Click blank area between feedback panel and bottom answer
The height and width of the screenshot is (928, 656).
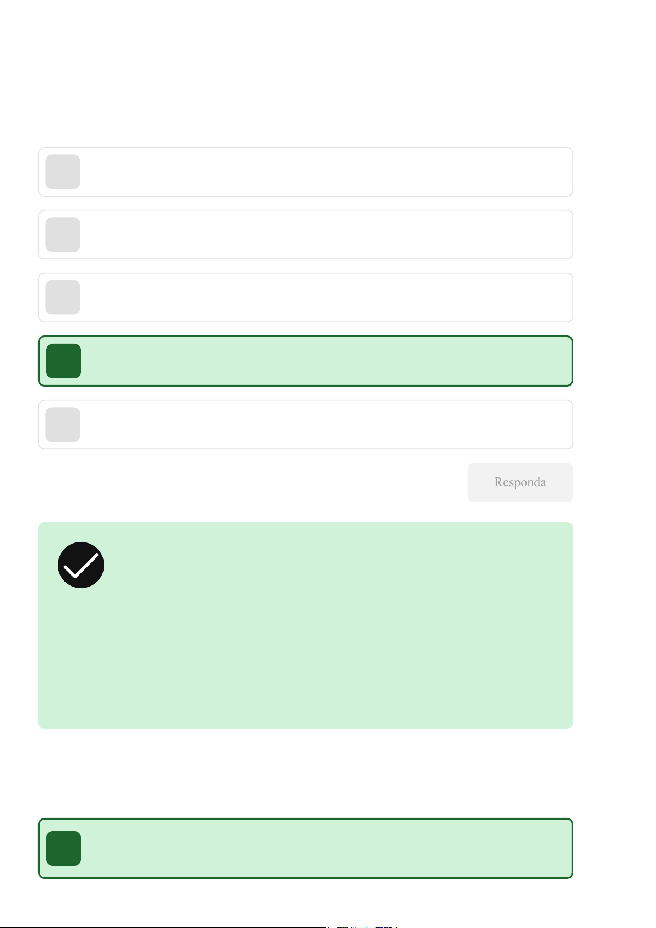(306, 774)
